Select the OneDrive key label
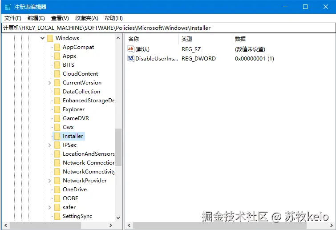 tap(75, 190)
